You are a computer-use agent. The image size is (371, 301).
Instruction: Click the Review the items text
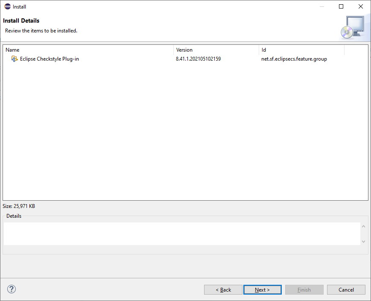tap(41, 31)
